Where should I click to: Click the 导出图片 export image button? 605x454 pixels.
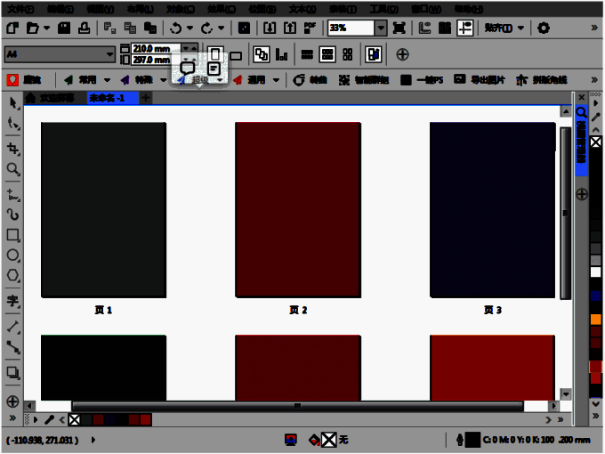pyautogui.click(x=479, y=79)
